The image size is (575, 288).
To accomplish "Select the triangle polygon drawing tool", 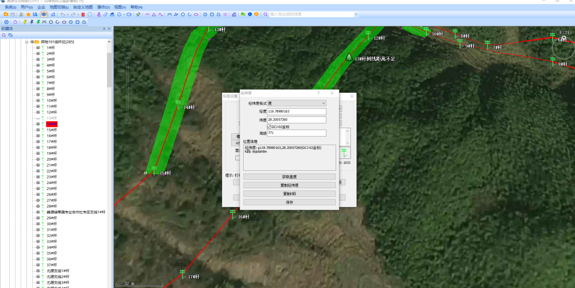I will pos(154,15).
